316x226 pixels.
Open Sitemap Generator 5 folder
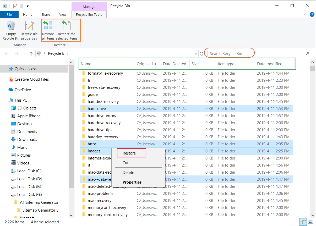[37, 210]
